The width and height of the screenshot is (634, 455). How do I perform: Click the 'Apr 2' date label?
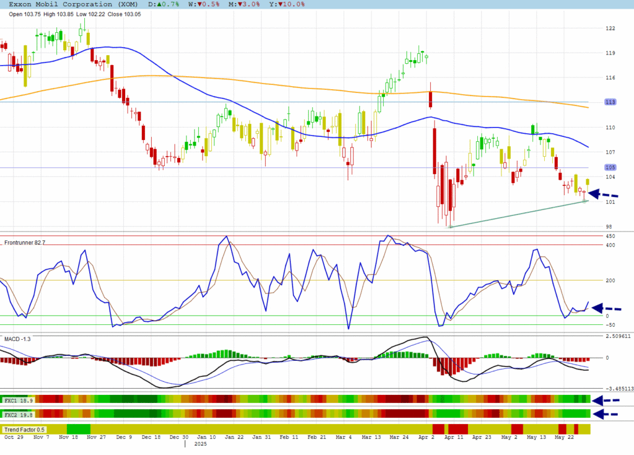pyautogui.click(x=426, y=437)
